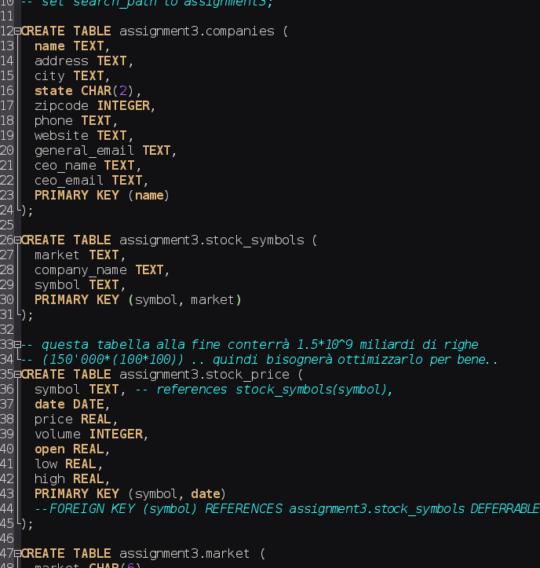Click the closing parenthesis on line 24
Image resolution: width=540 pixels, height=568 pixels.
click(24, 211)
